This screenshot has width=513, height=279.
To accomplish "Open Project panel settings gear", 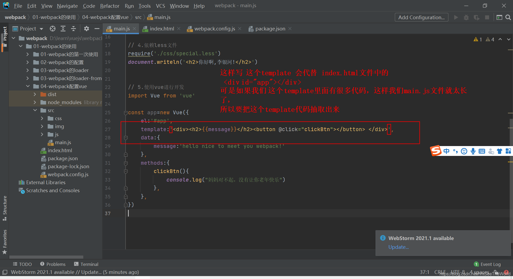I will coord(86,29).
